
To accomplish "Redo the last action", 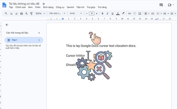I will click(16, 14).
